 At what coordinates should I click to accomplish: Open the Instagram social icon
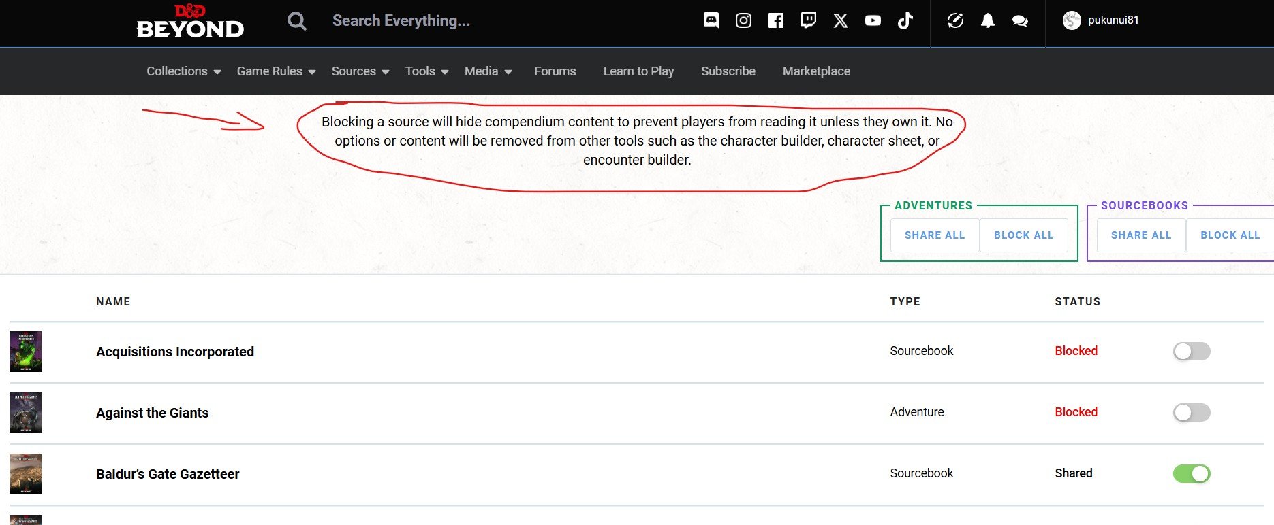point(743,20)
